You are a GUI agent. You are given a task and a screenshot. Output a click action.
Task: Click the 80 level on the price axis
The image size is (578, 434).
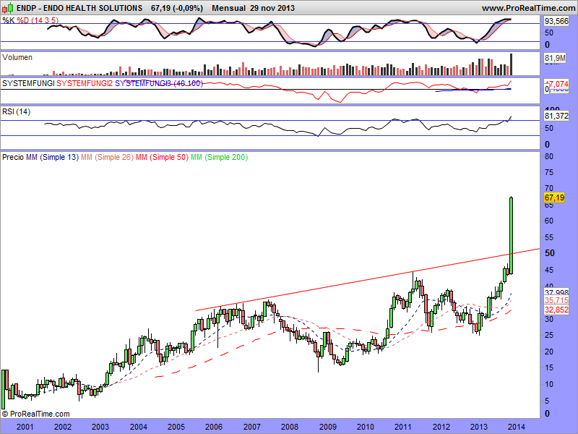coord(549,156)
